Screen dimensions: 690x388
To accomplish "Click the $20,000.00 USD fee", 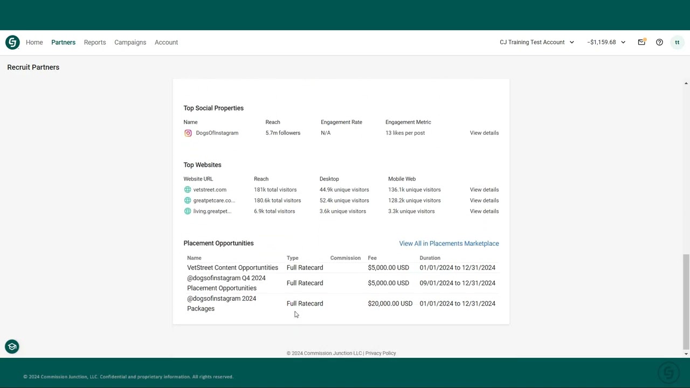I will click(390, 303).
